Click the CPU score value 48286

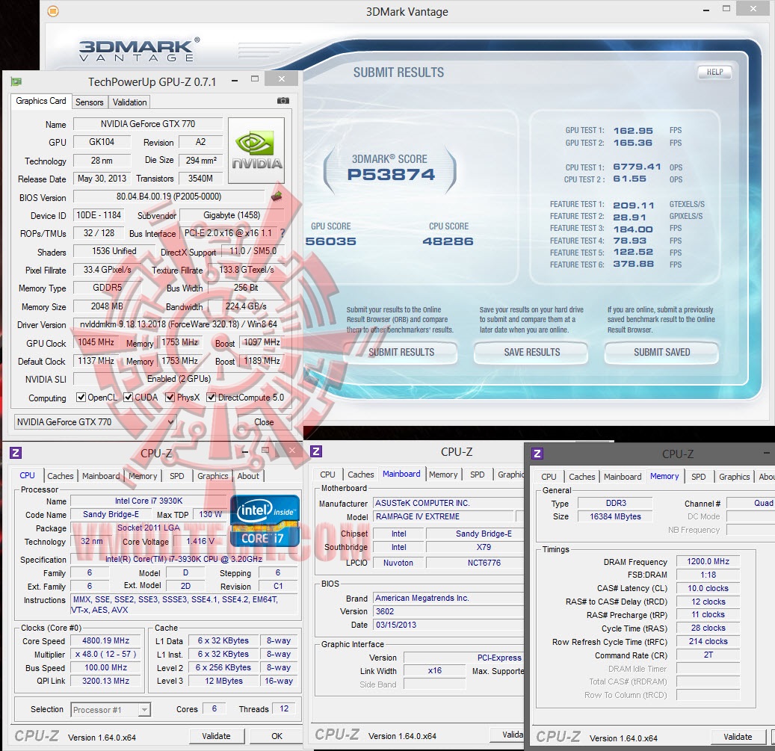click(448, 241)
